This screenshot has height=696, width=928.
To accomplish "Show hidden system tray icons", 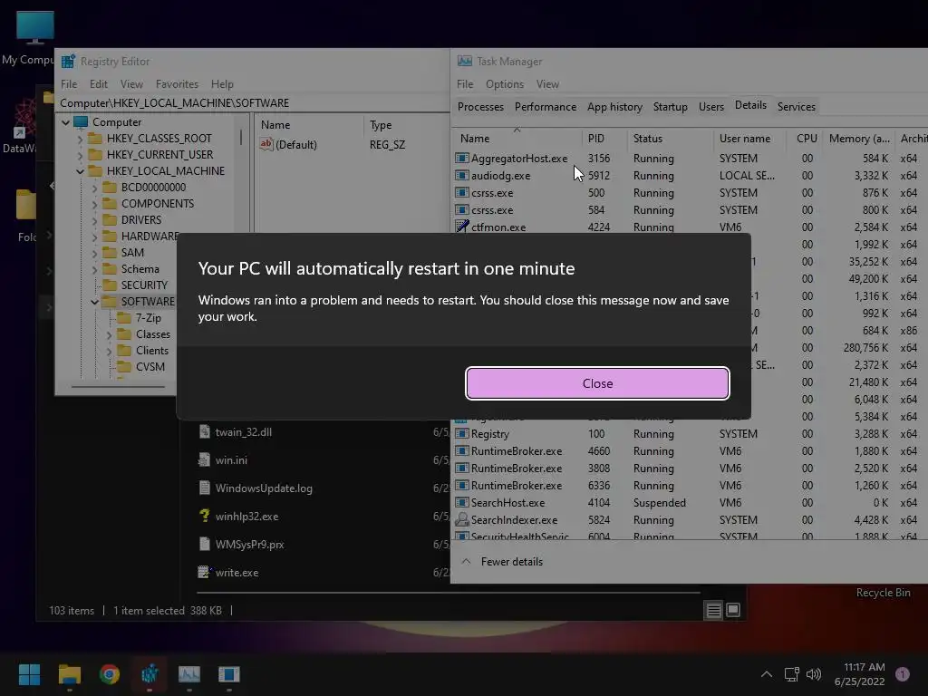I will click(767, 674).
